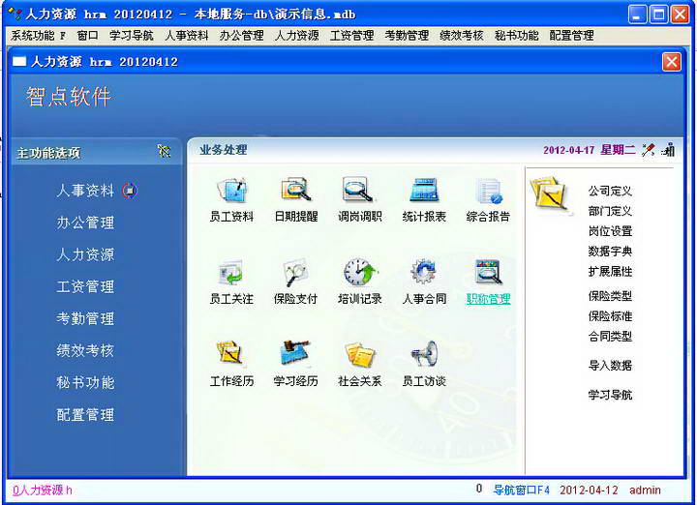This screenshot has width=697, height=505.
Task: Open the 统计报表 statistics report icon
Action: pyautogui.click(x=424, y=190)
